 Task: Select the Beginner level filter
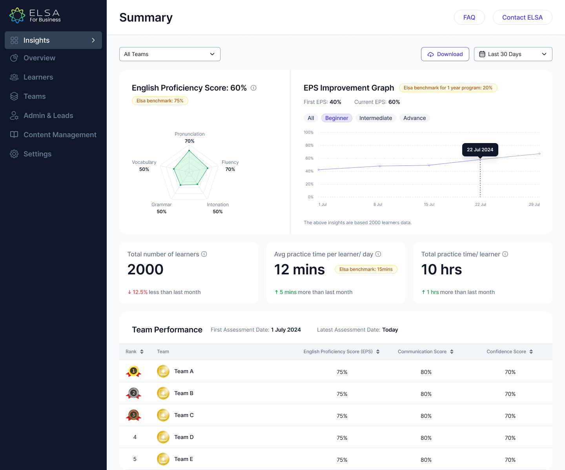coord(337,118)
